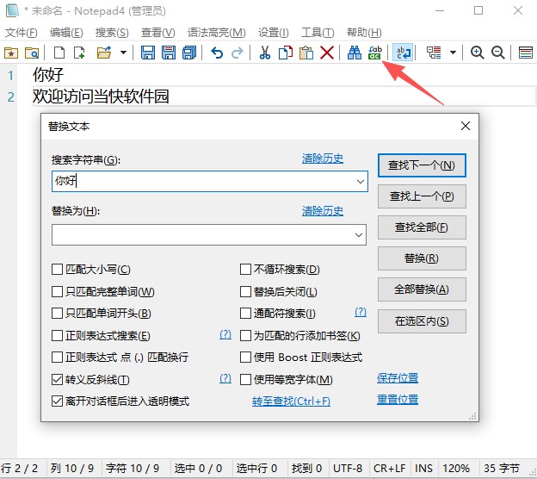Click the red Delete X icon
537x479 pixels.
[x=327, y=53]
